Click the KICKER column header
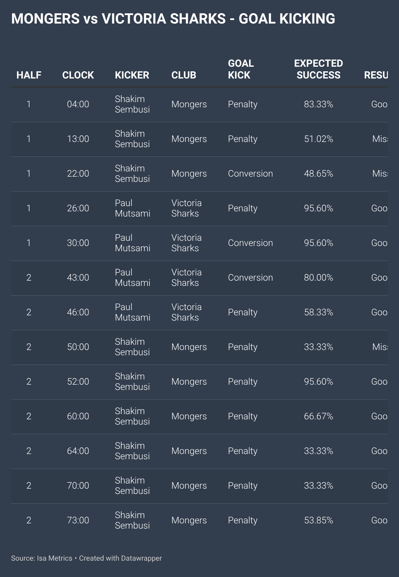The image size is (399, 577). 132,75
